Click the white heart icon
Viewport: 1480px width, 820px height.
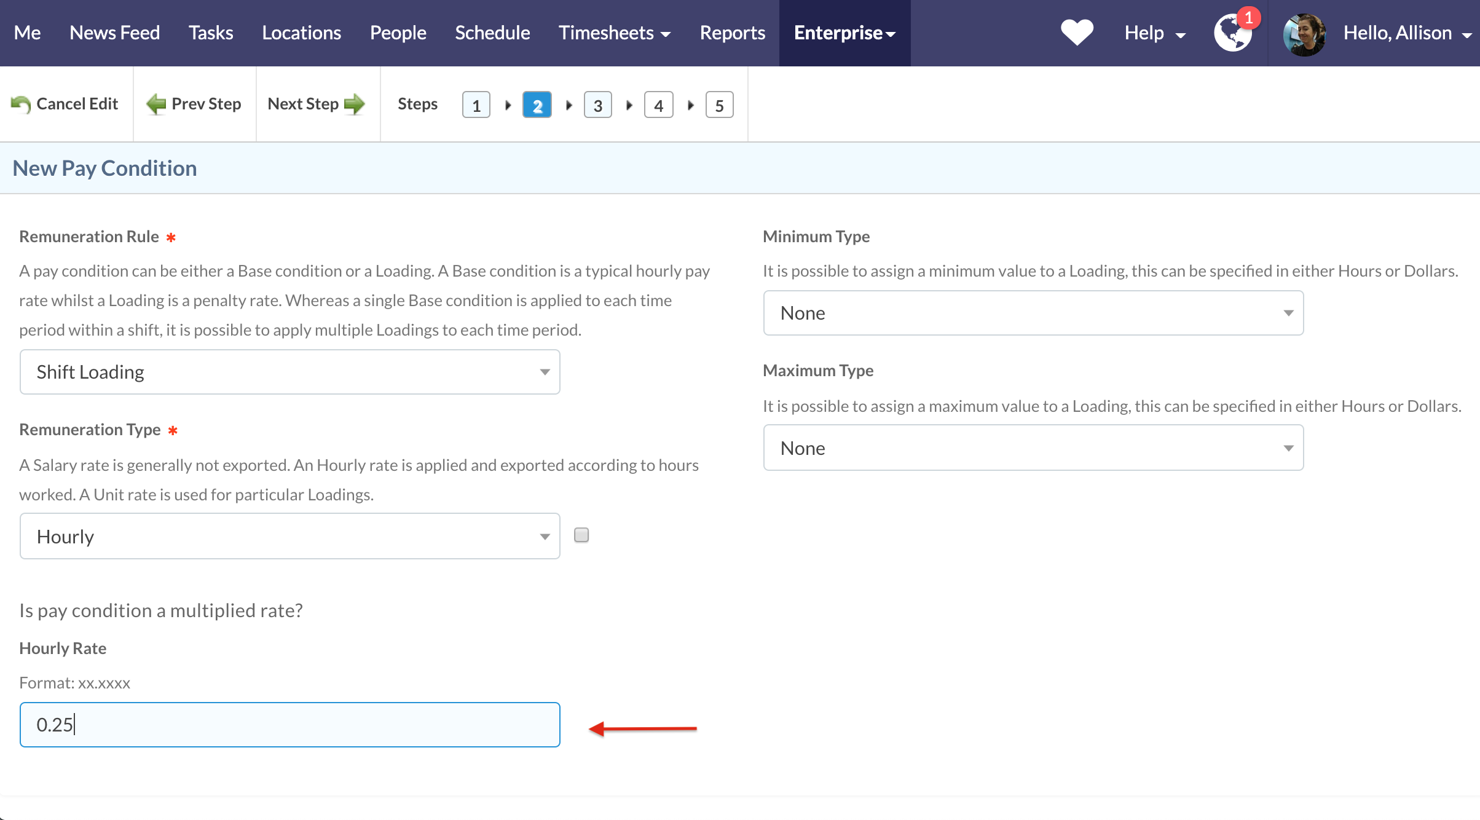1076,33
